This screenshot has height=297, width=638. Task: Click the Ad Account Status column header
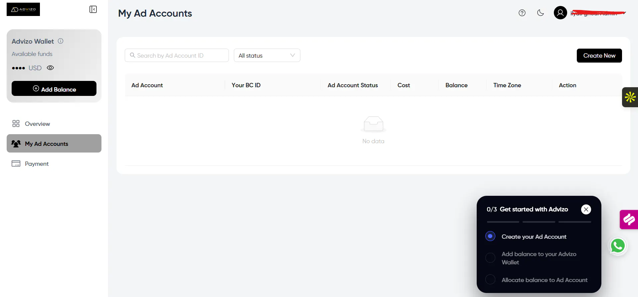[353, 85]
